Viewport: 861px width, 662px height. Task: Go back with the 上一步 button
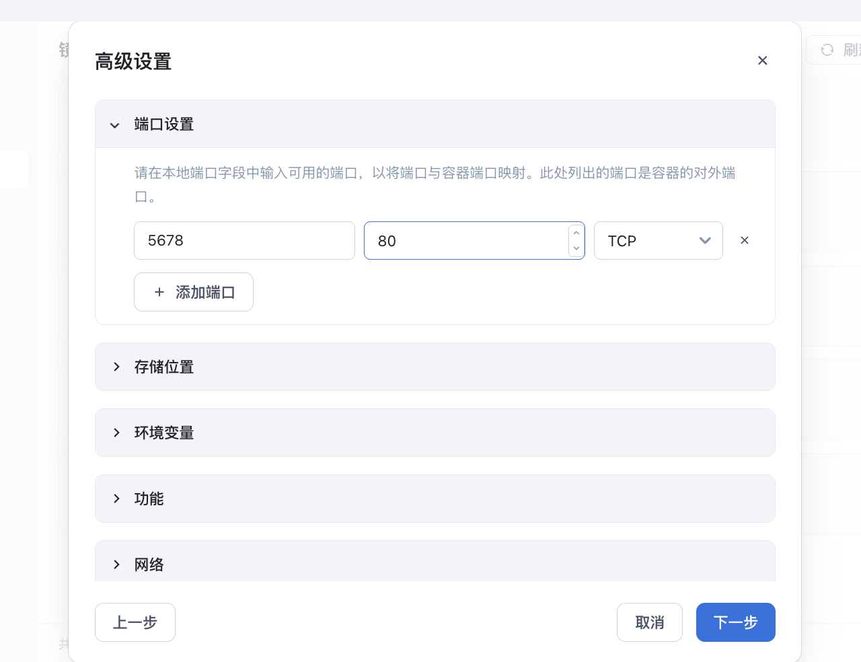(135, 622)
